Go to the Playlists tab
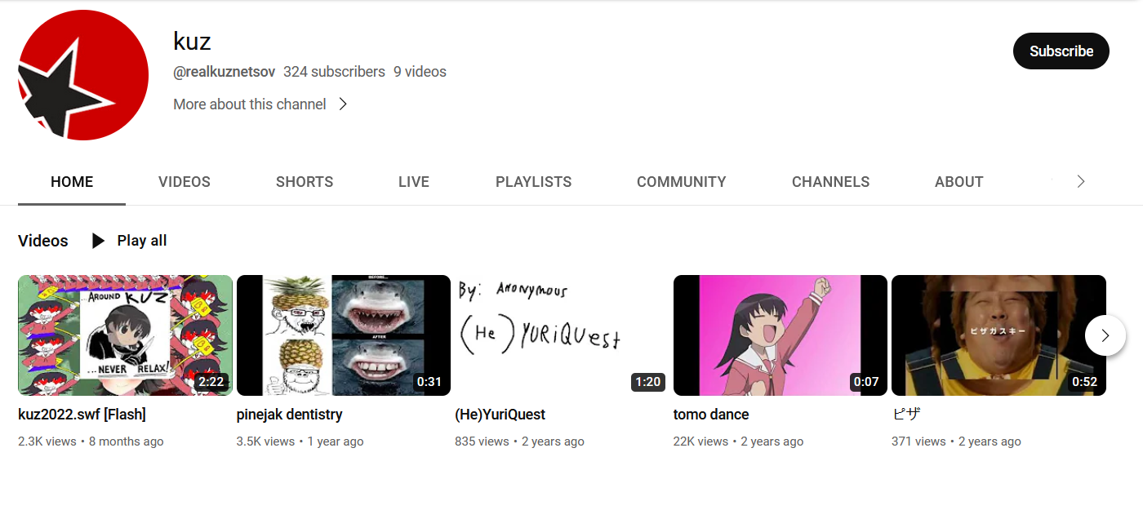1143x528 pixels. pos(533,182)
